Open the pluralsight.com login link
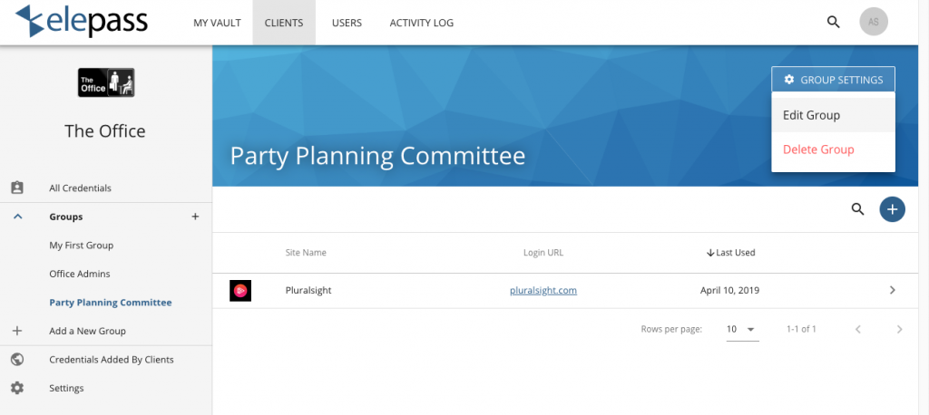929x415 pixels. pos(543,291)
